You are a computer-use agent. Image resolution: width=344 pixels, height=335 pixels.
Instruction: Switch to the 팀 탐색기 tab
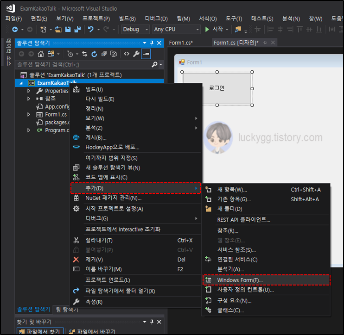coord(67,310)
